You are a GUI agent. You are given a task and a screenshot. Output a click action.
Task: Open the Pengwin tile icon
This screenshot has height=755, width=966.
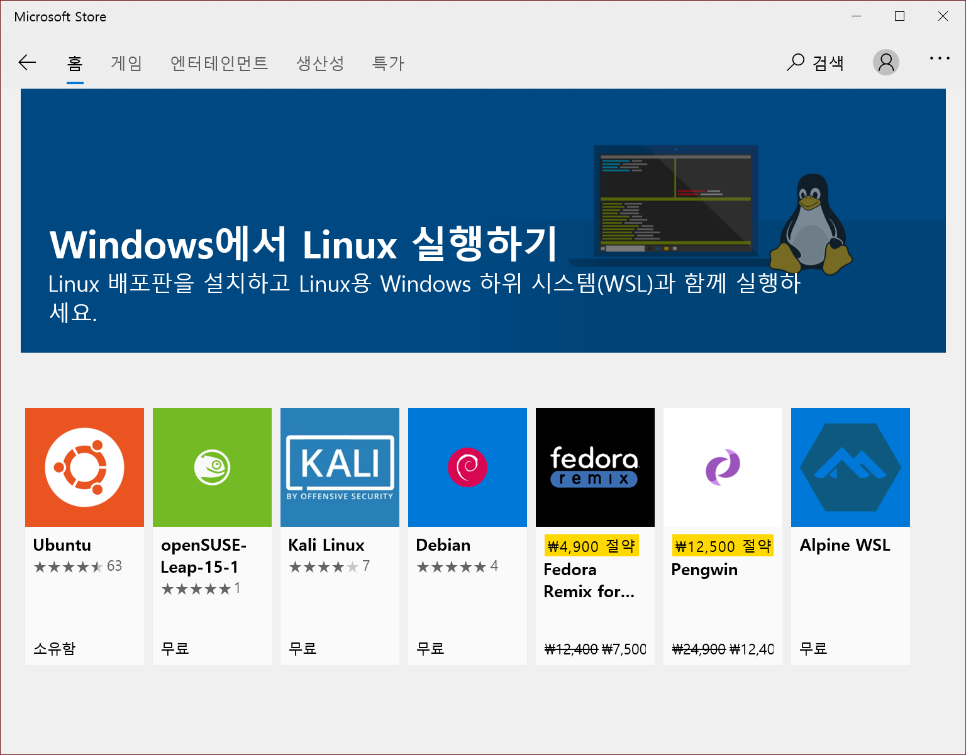[723, 467]
